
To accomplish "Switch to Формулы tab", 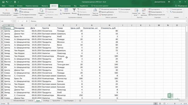I will [45, 6].
